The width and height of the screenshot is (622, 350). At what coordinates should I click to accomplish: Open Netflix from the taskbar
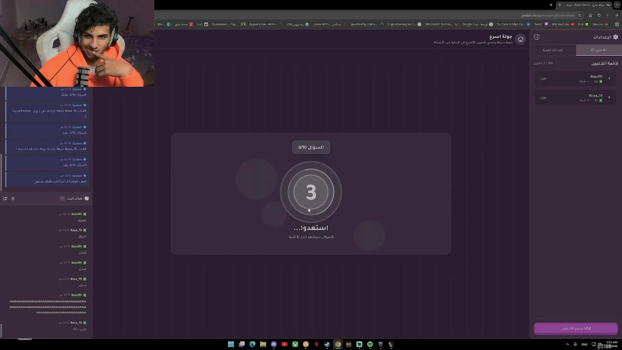coord(316,344)
